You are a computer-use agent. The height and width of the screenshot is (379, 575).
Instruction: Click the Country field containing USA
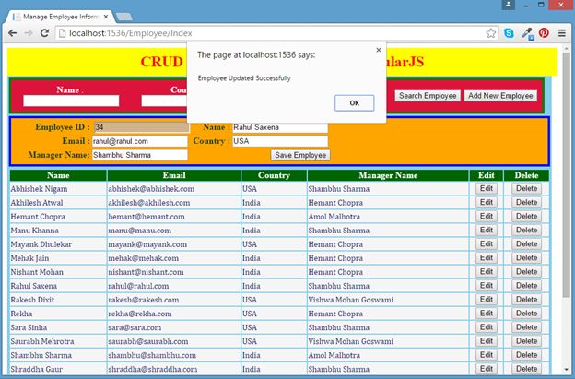(x=280, y=141)
